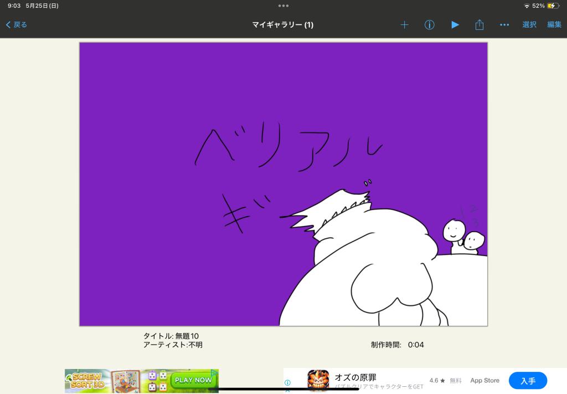567x394 pixels.
Task: Tap the purple ベリアル artwork canvas
Action: point(283,184)
